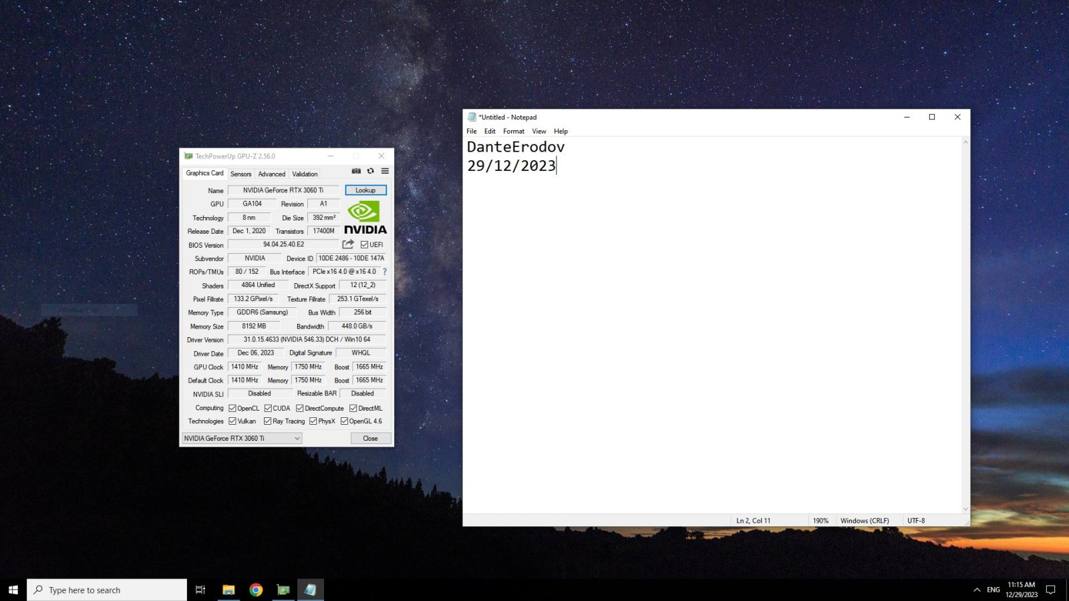Toggle the Vulkan checkbox

click(x=233, y=421)
